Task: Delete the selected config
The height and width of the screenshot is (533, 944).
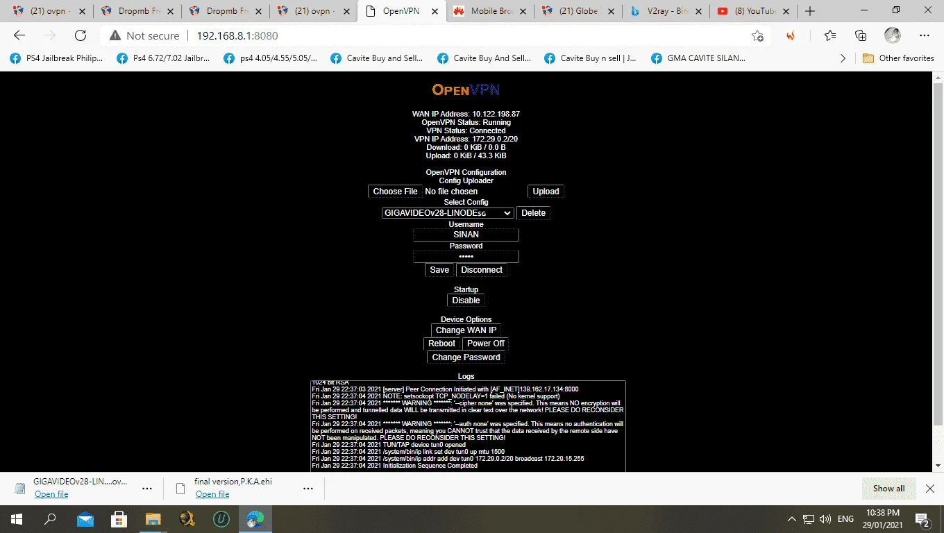Action: [x=533, y=213]
